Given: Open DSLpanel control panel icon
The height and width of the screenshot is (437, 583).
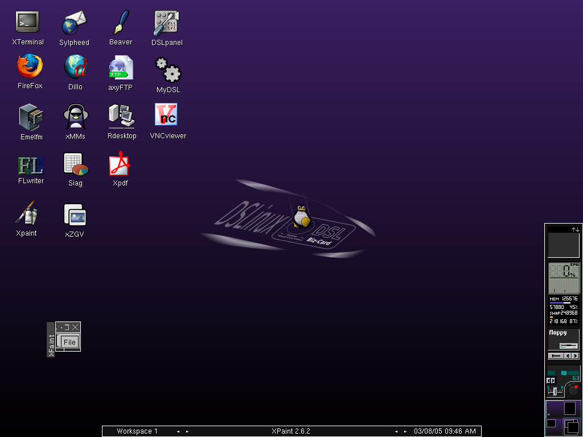Looking at the screenshot, I should (167, 23).
